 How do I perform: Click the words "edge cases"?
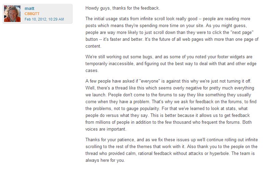click(x=252, y=63)
